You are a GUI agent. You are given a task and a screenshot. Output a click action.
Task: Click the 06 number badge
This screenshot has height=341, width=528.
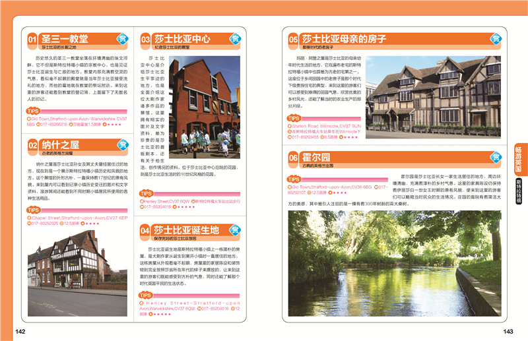pos(293,158)
